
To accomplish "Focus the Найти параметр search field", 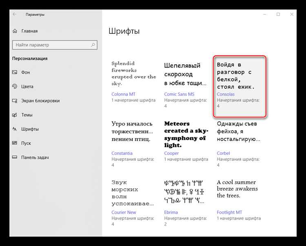I will tap(55, 45).
